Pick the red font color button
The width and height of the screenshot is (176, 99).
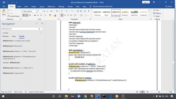coord(55,15)
